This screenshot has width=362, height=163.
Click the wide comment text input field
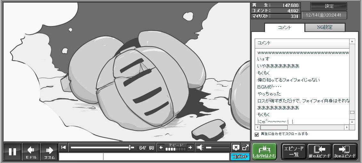166,157
